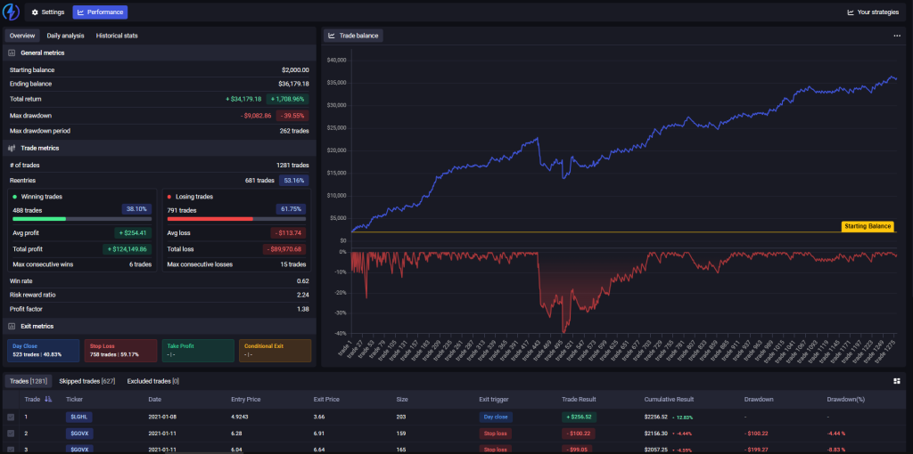Toggle the checkbox for trade 2
This screenshot has width=913, height=454.
(x=11, y=434)
